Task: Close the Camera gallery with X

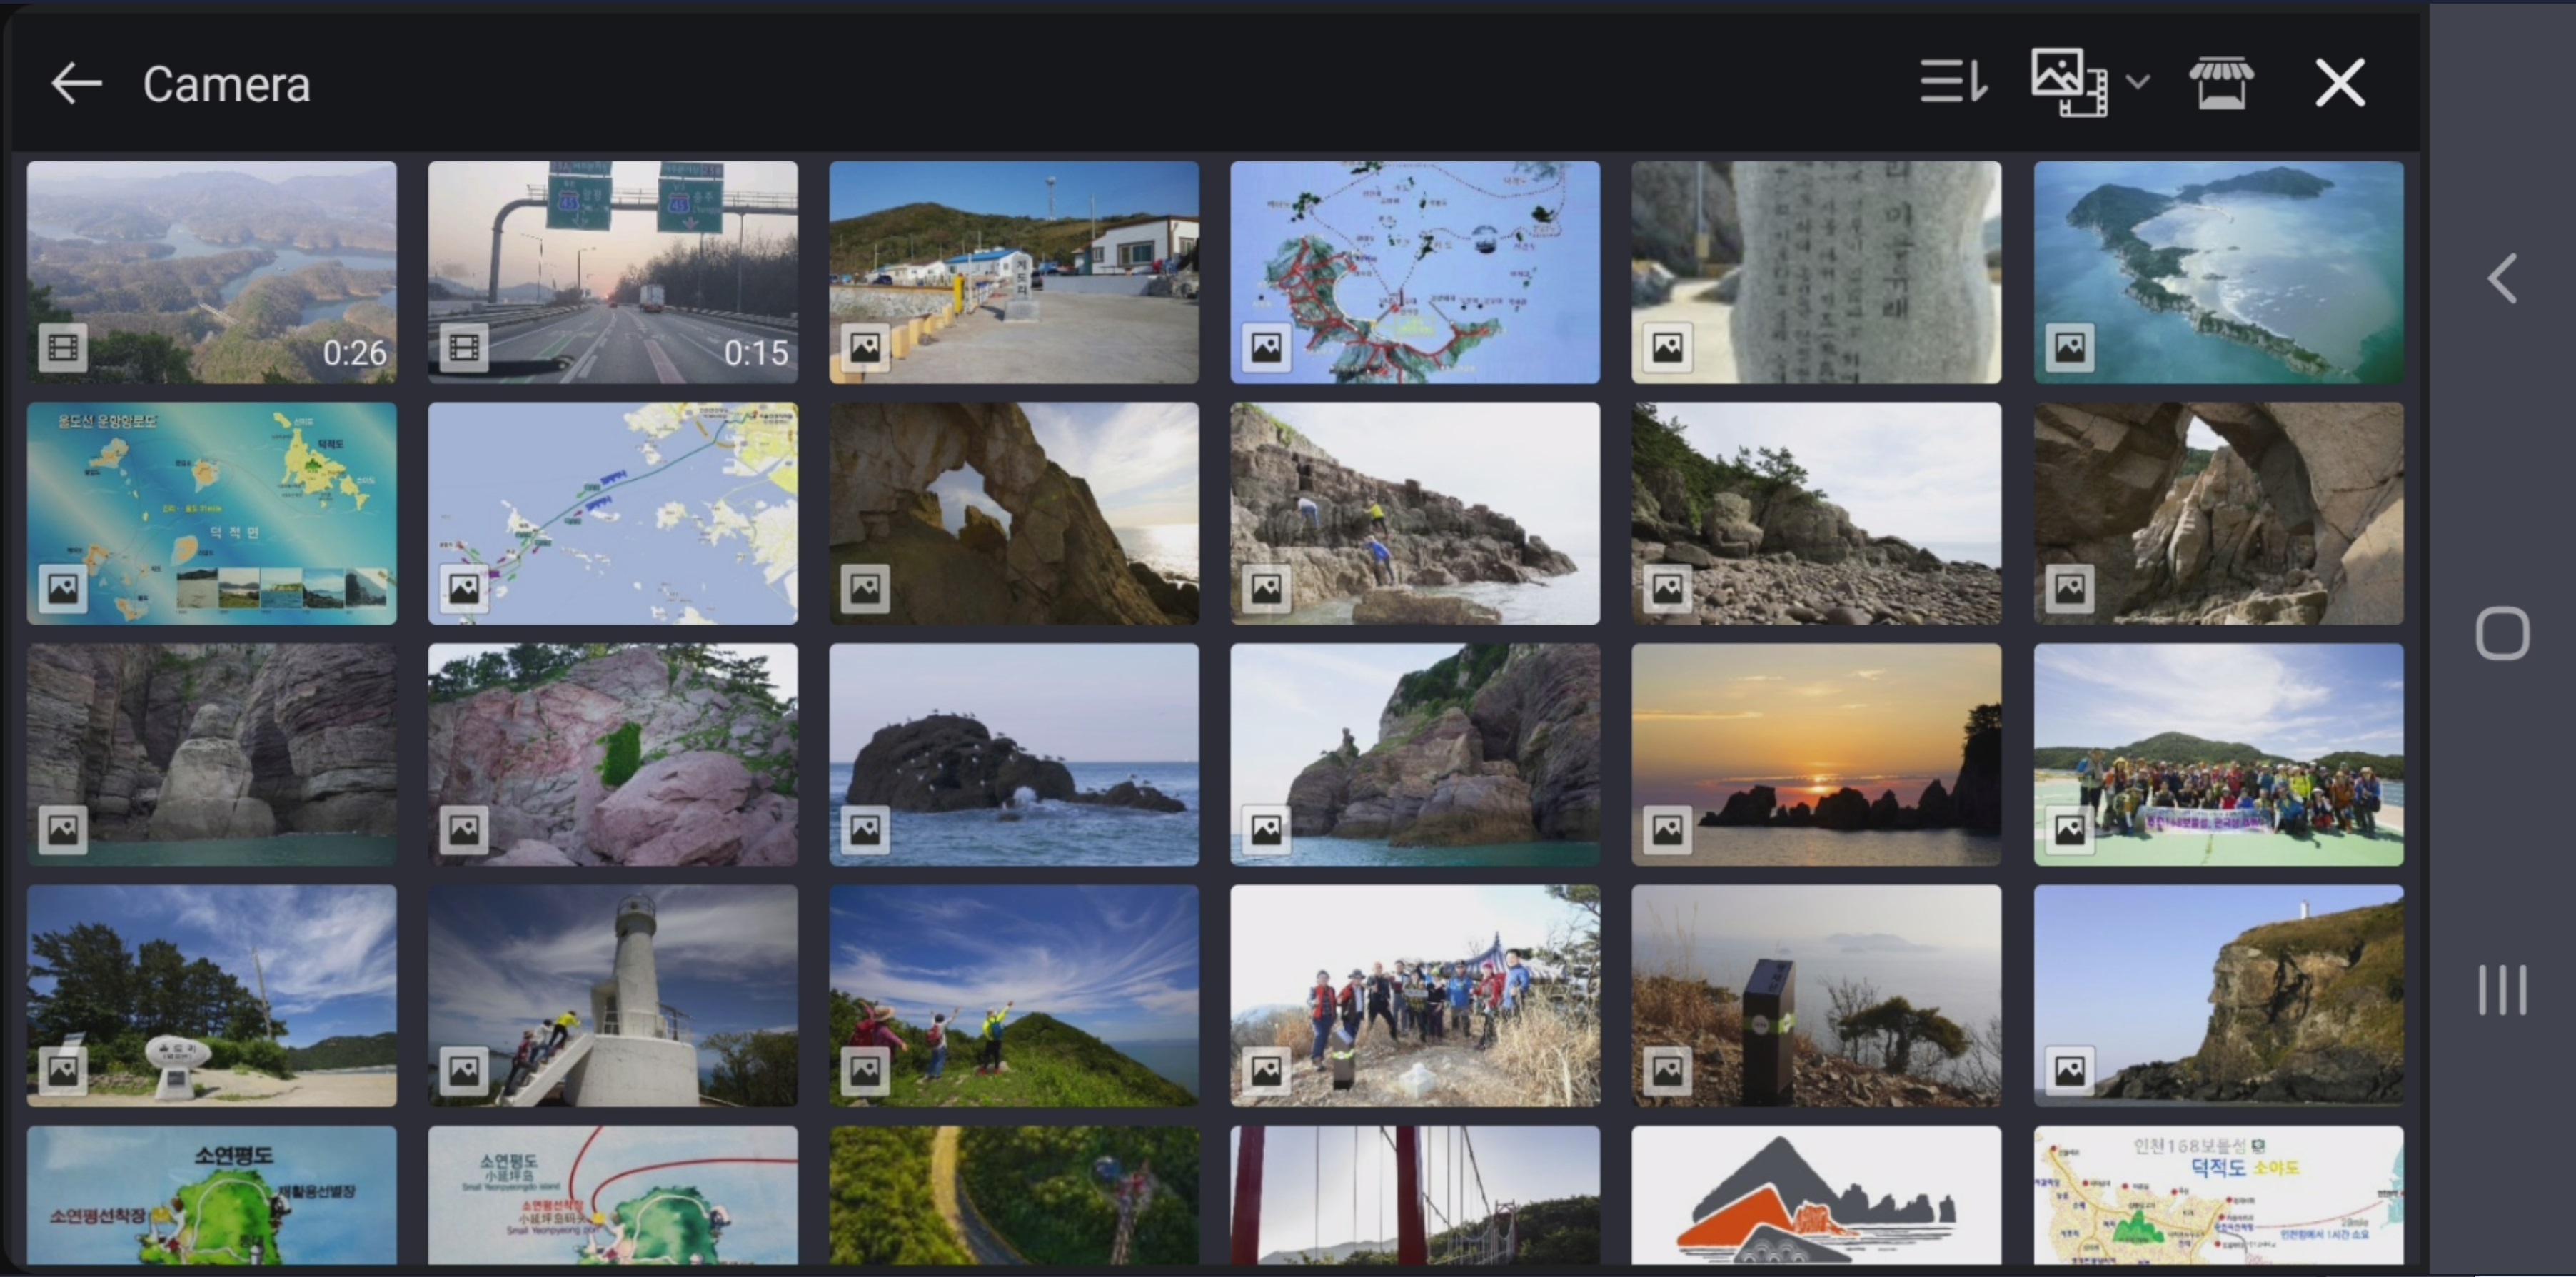Action: (2340, 83)
